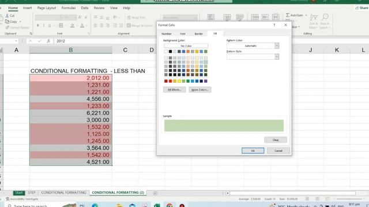Open the Name Box dropdown arrow

coord(16,41)
